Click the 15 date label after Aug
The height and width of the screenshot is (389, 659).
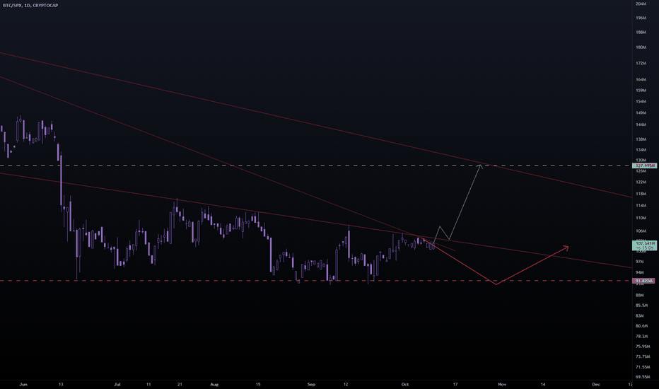(258, 384)
